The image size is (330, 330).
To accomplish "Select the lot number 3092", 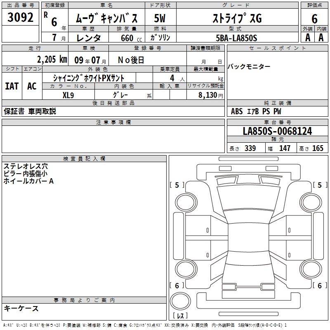I will 21,18.
